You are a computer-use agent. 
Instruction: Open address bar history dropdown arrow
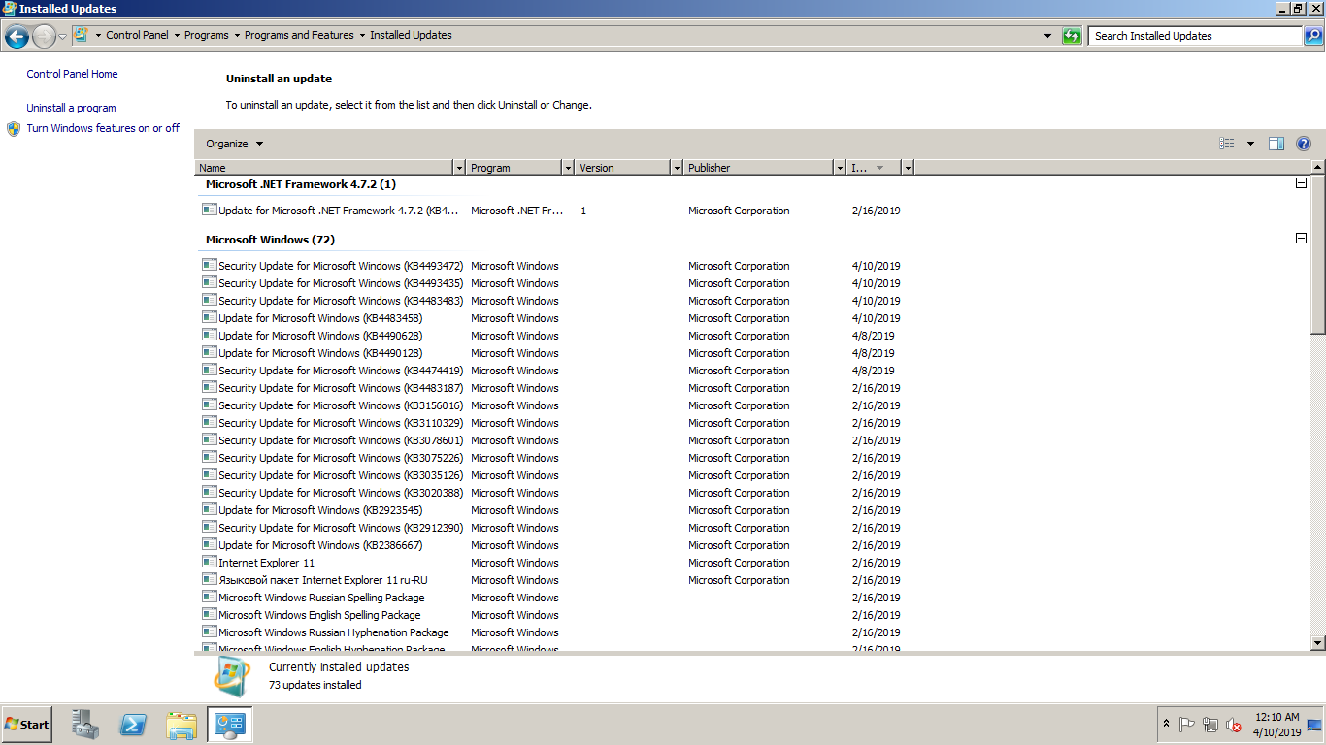click(x=1047, y=36)
